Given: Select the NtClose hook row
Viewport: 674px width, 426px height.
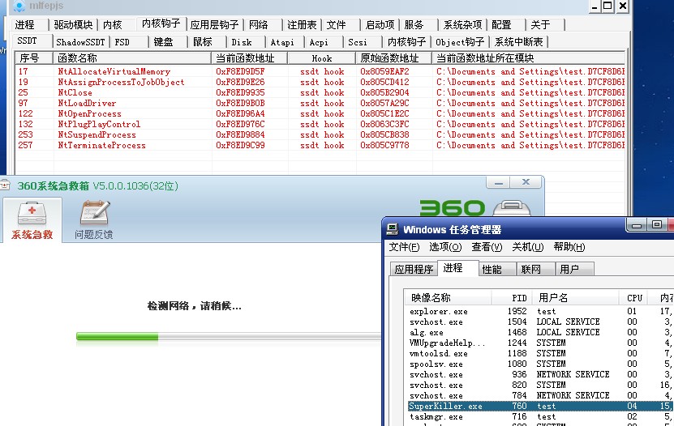Looking at the screenshot, I should (x=320, y=92).
